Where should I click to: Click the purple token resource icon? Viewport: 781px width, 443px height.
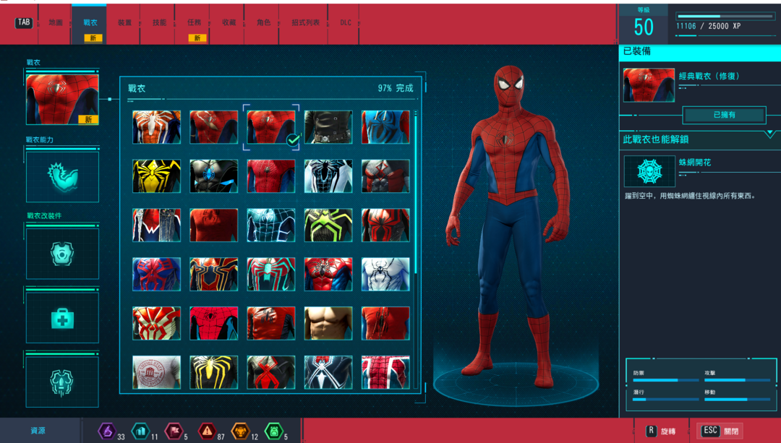pos(107,431)
